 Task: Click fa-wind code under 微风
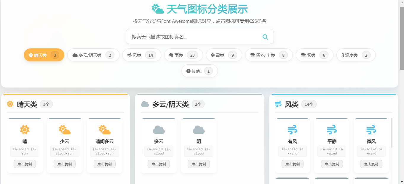pos(371,151)
